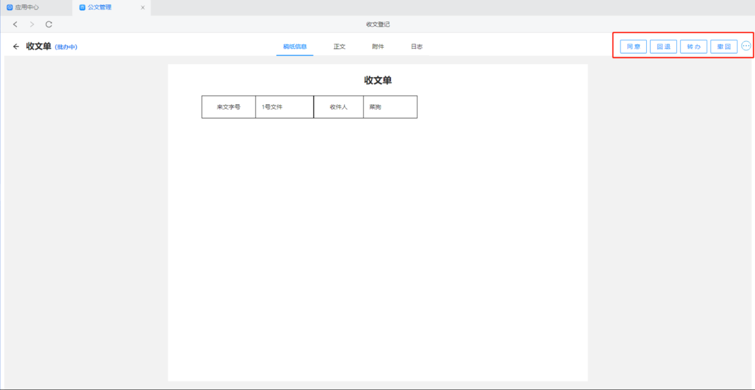Select the 菜狗 recipient cell
755x390 pixels.
click(x=390, y=107)
